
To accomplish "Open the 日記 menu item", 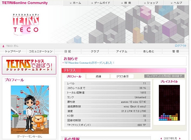I will 68,51.
